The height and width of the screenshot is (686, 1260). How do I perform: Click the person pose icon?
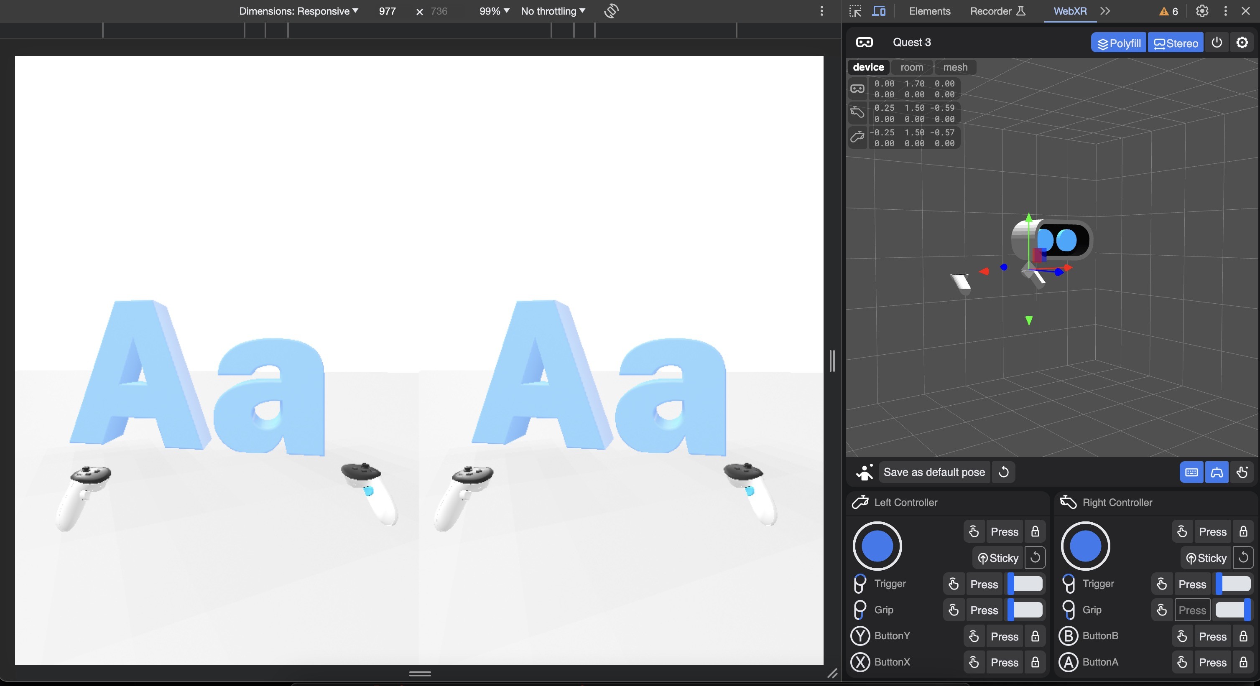(x=864, y=473)
